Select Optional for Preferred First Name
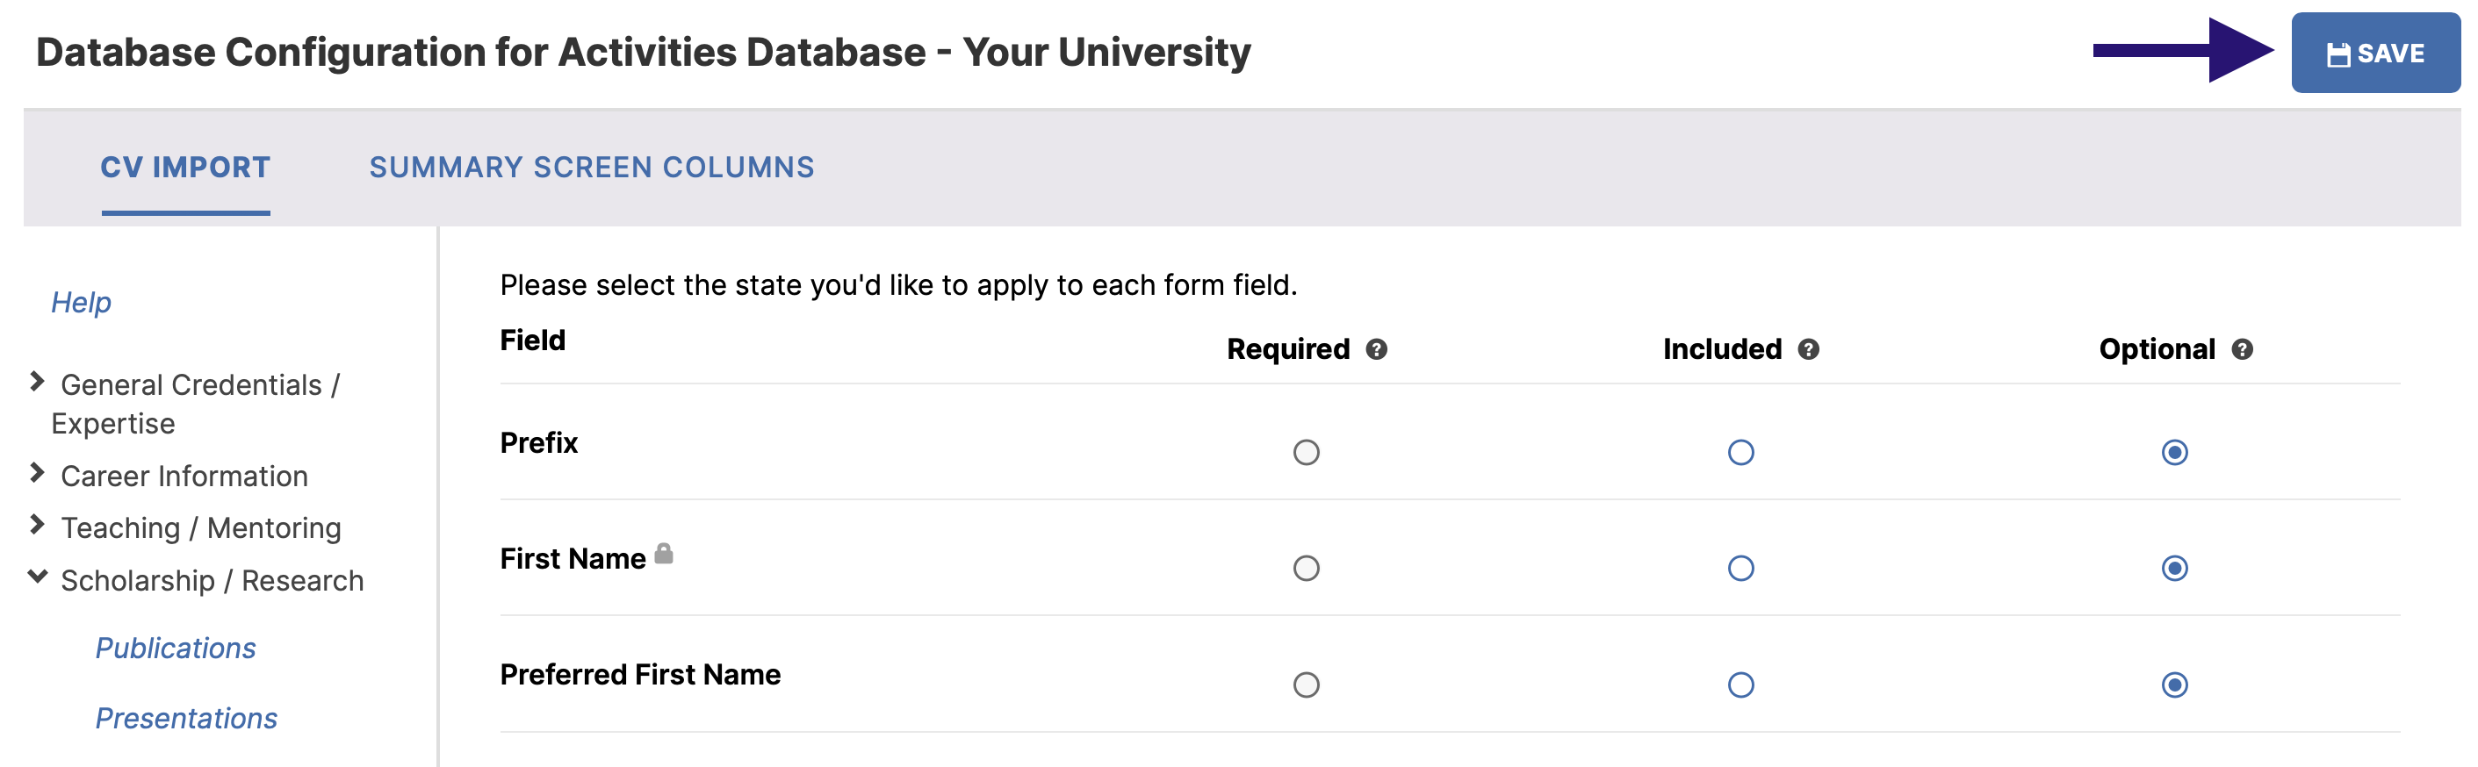Viewport: 2478px width, 767px height. [x=2174, y=685]
